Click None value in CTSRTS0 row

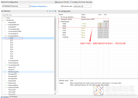[83, 37]
